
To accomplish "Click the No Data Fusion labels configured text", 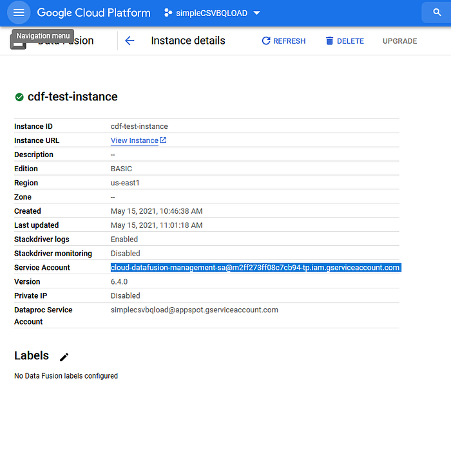I will 66,376.
